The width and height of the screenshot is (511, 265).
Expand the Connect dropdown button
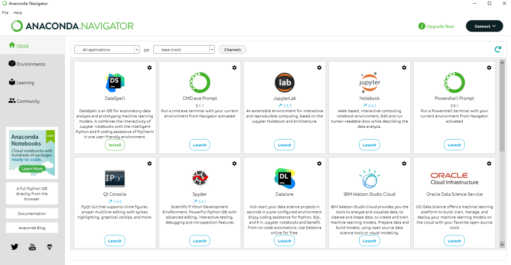[x=485, y=26]
